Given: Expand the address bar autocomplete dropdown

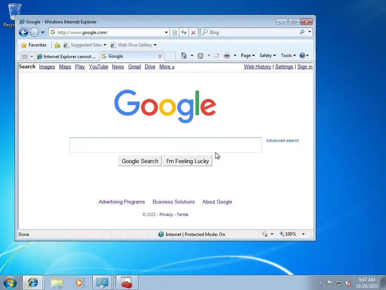Looking at the screenshot, I should [x=166, y=32].
